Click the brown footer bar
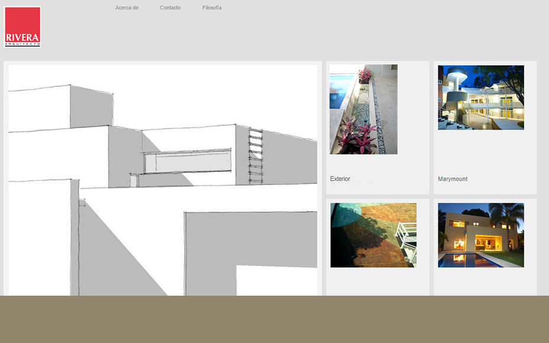The height and width of the screenshot is (343, 549). click(x=274, y=319)
